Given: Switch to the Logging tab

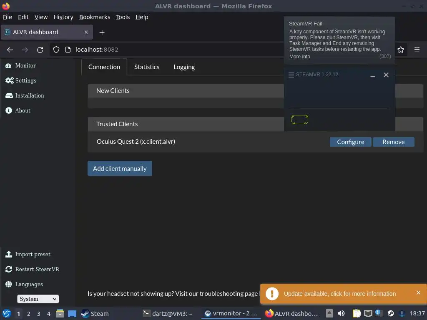Looking at the screenshot, I should [x=184, y=67].
